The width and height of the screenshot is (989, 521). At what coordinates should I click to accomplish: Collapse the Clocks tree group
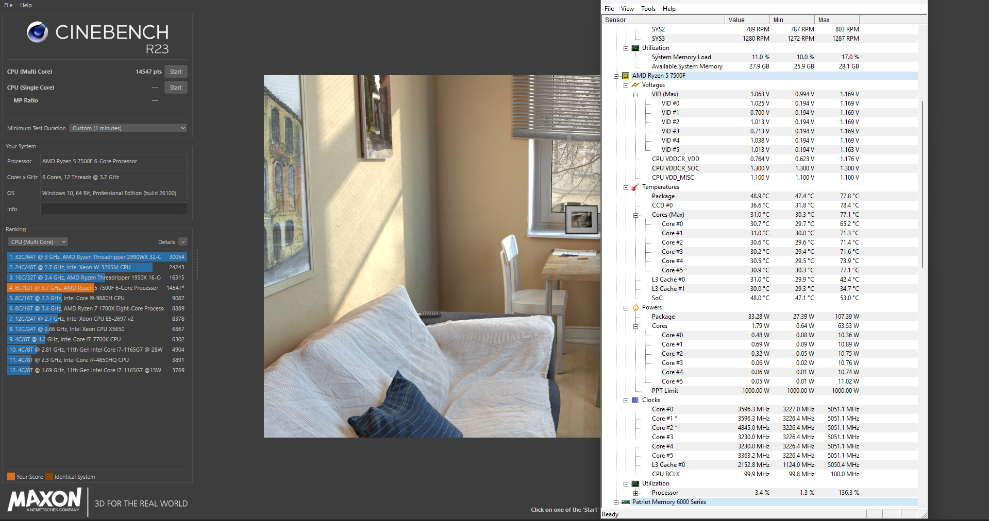[x=626, y=400]
